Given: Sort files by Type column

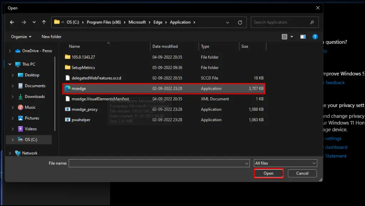Looking at the screenshot, I should (205, 46).
